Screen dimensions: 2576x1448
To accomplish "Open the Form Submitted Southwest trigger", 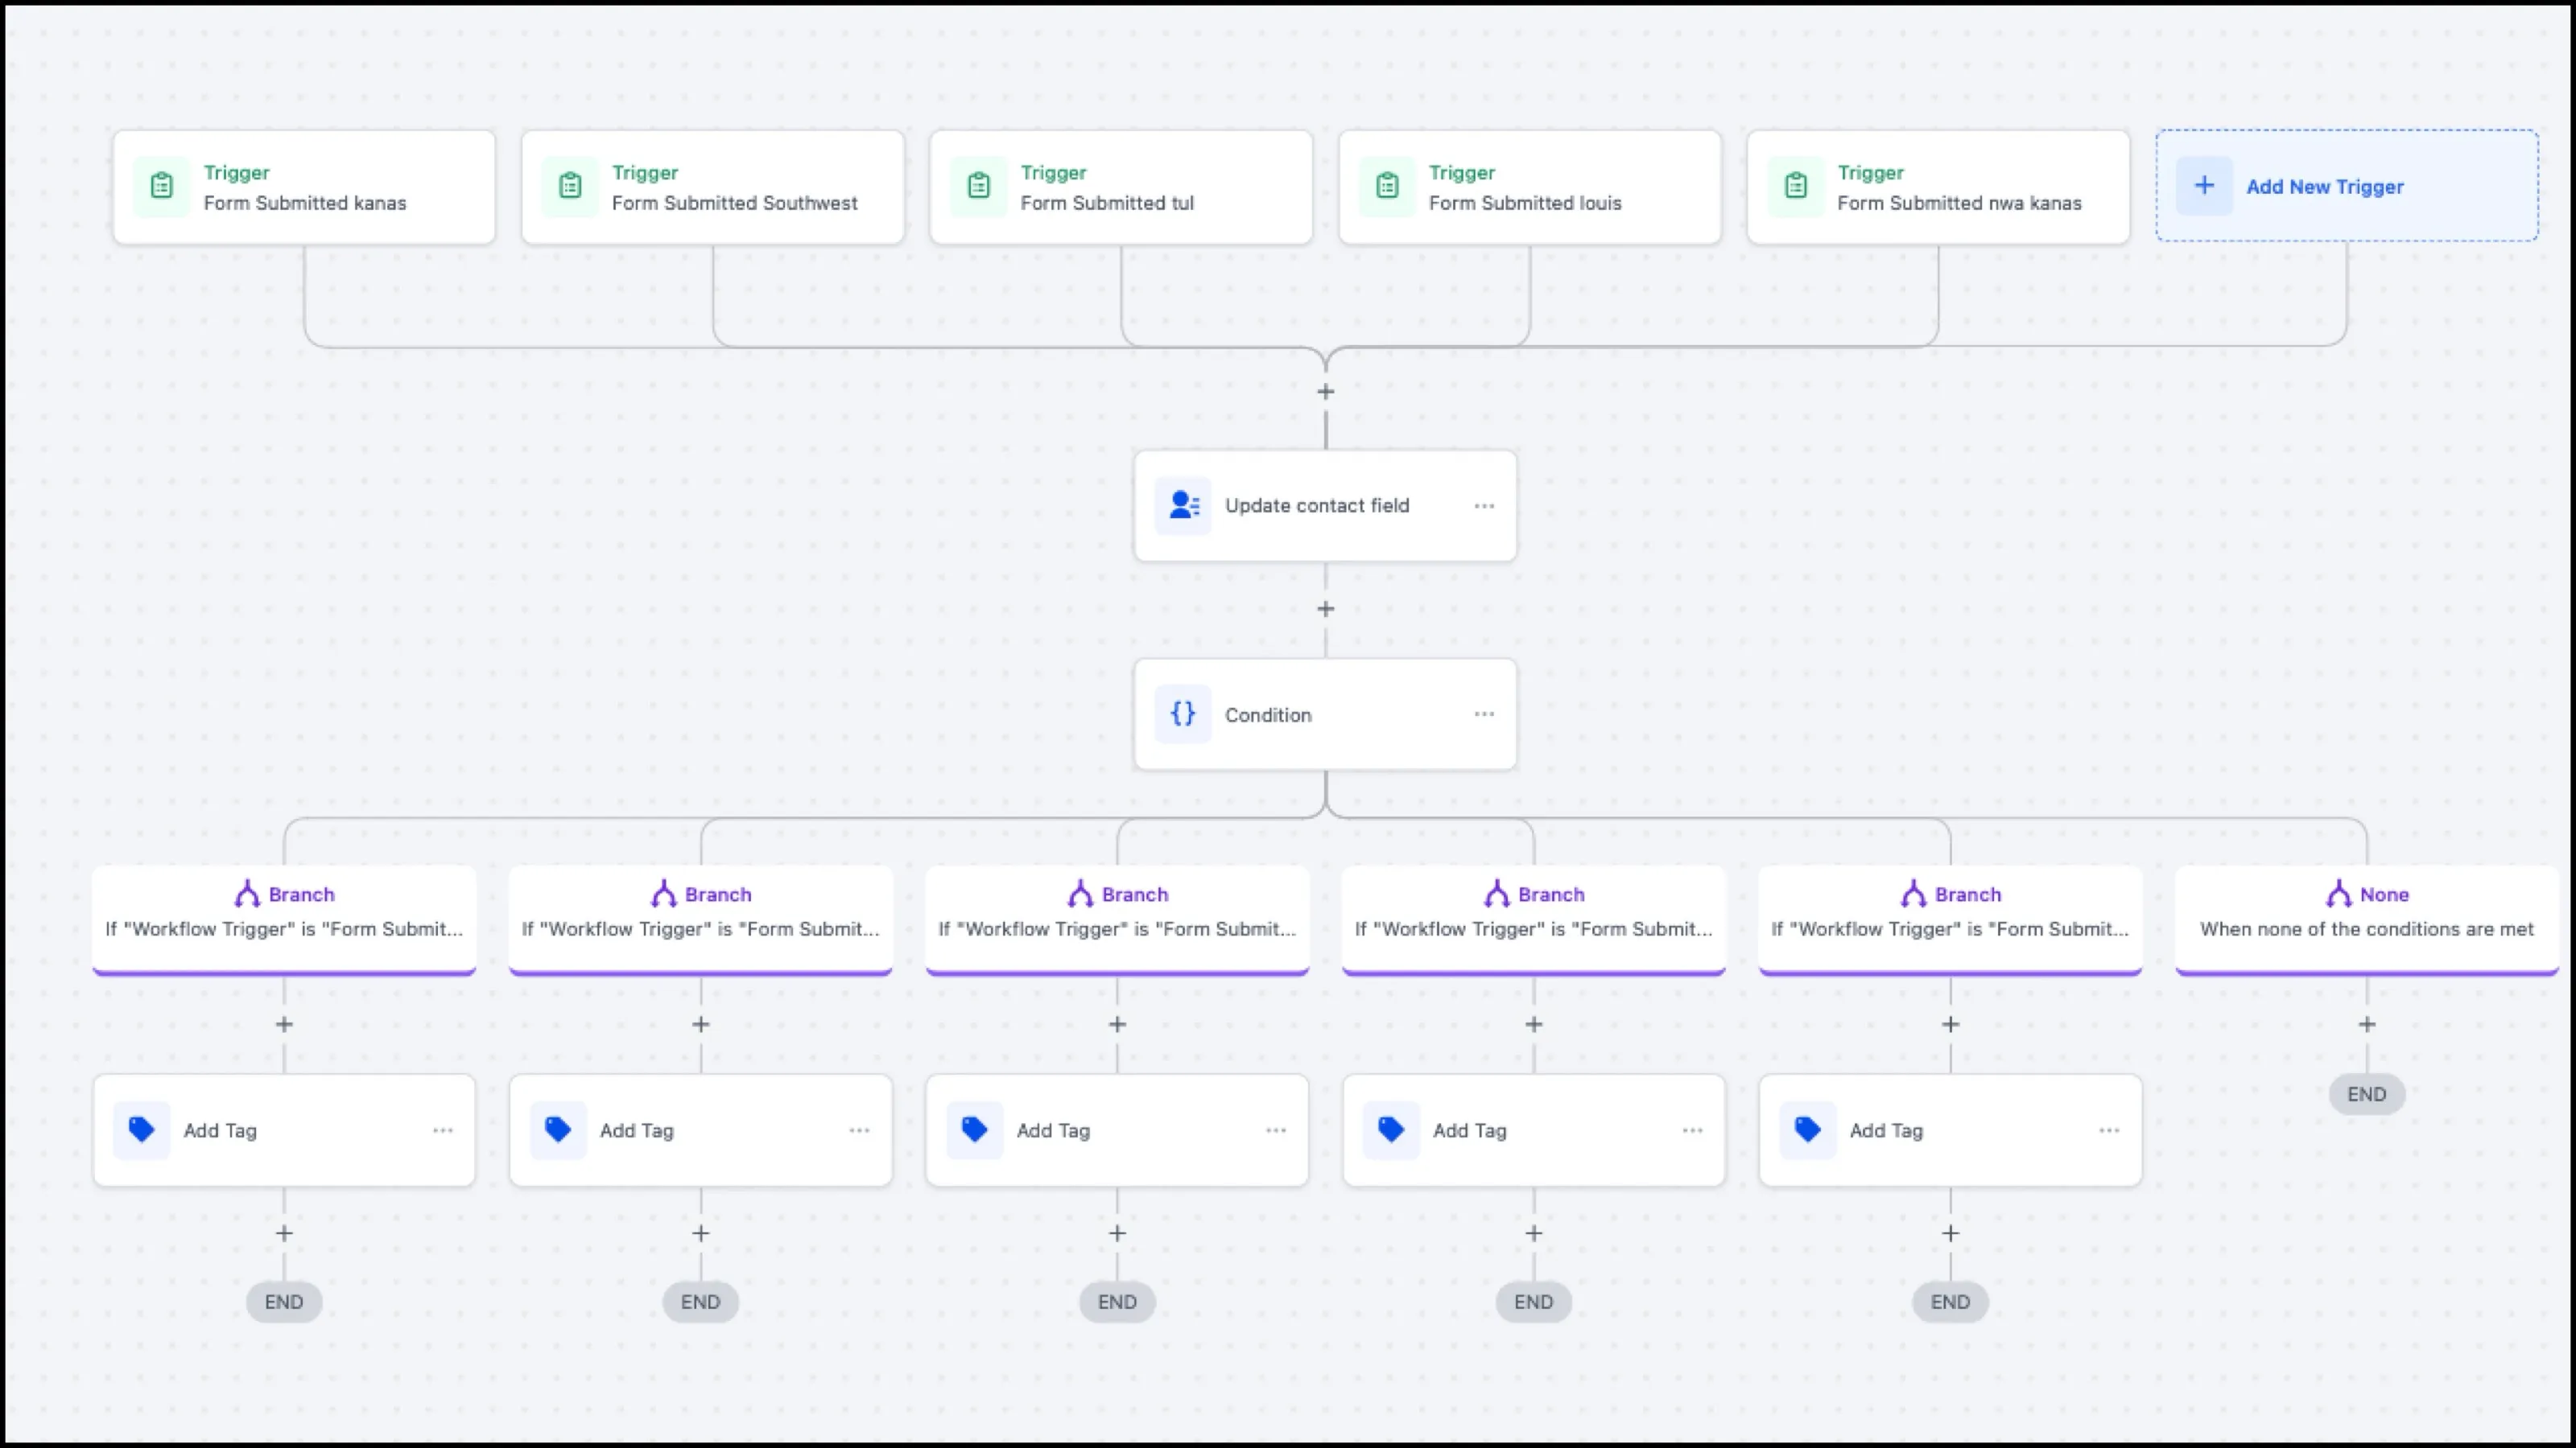I will [x=713, y=187].
